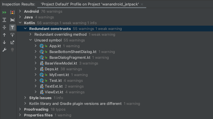The width and height of the screenshot is (213, 119).
Task: Click the group-by-directory icon
Action: pos(12,20)
